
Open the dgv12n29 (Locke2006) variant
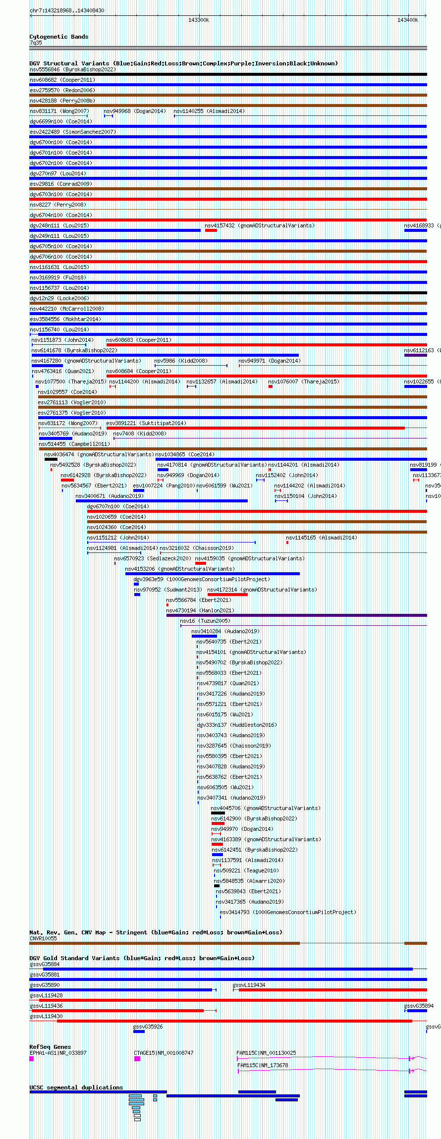pos(59,298)
